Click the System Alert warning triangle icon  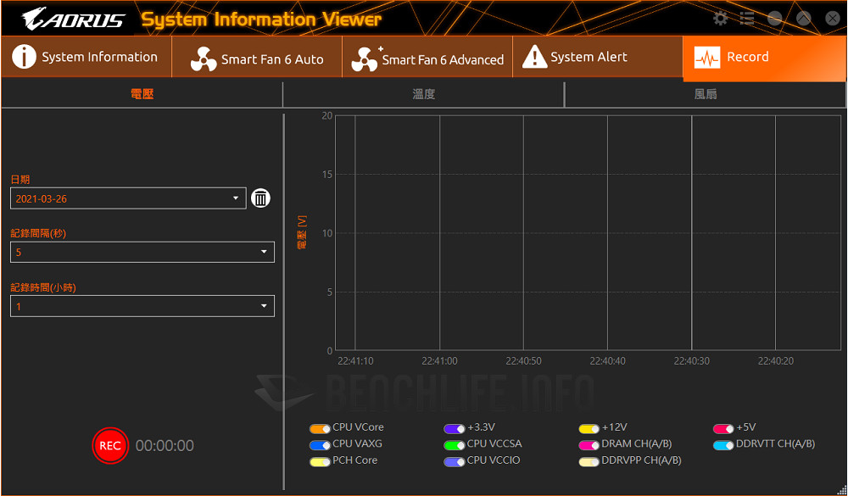[534, 57]
